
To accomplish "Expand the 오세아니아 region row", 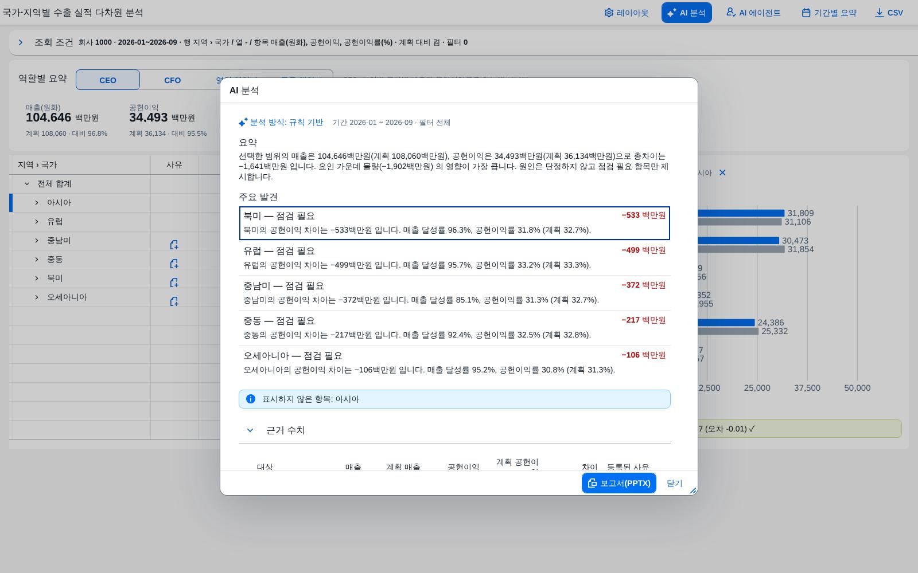I will 37,297.
